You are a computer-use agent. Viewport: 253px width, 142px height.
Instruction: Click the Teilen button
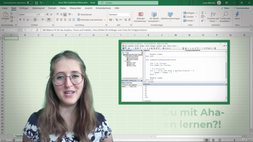[225, 8]
